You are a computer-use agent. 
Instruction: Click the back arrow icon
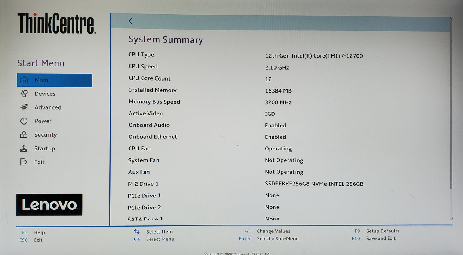(132, 21)
